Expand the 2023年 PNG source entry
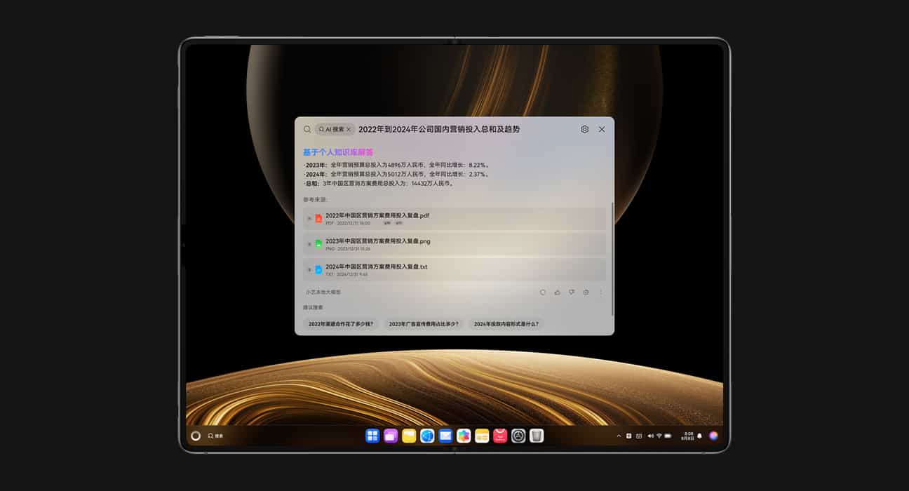 click(309, 244)
